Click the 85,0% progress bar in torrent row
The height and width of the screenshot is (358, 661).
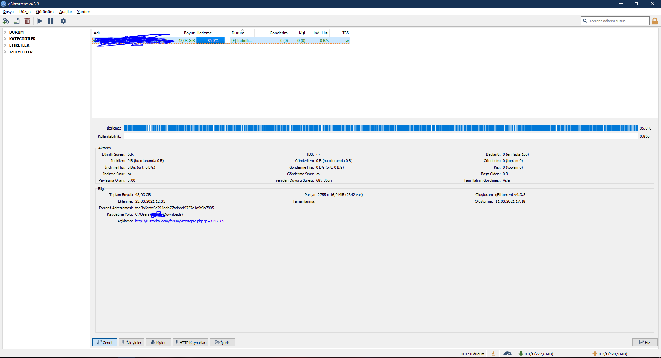[213, 41]
